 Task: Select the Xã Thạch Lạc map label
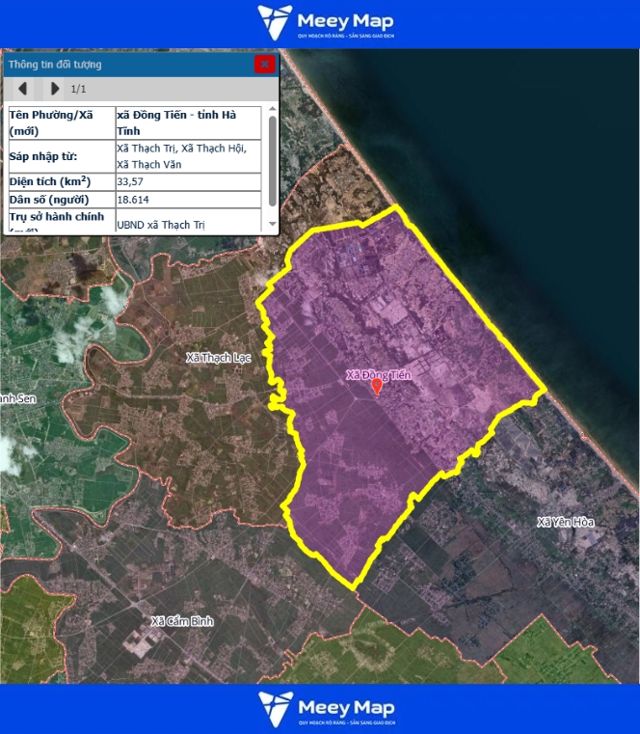pyautogui.click(x=218, y=358)
